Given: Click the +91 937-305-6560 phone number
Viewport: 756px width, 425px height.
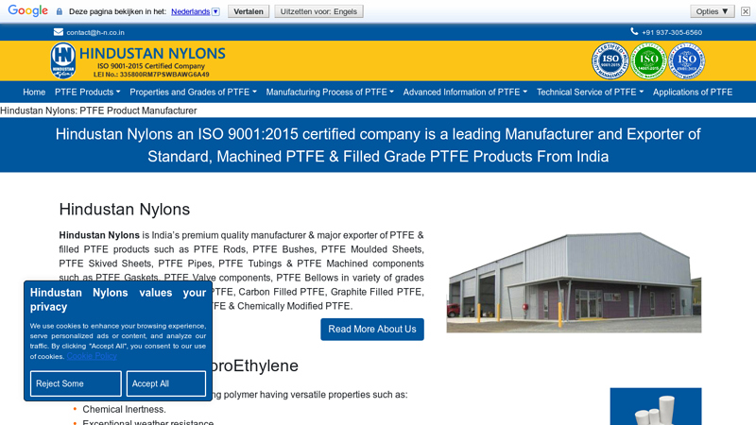Looking at the screenshot, I should [672, 32].
